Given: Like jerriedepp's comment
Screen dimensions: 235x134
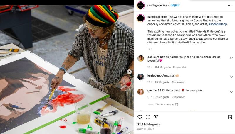Looking at the screenshot, I should 231,77.
